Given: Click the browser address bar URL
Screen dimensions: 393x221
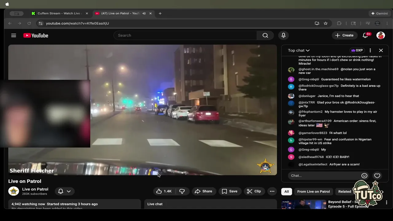Looking at the screenshot, I should (77, 23).
